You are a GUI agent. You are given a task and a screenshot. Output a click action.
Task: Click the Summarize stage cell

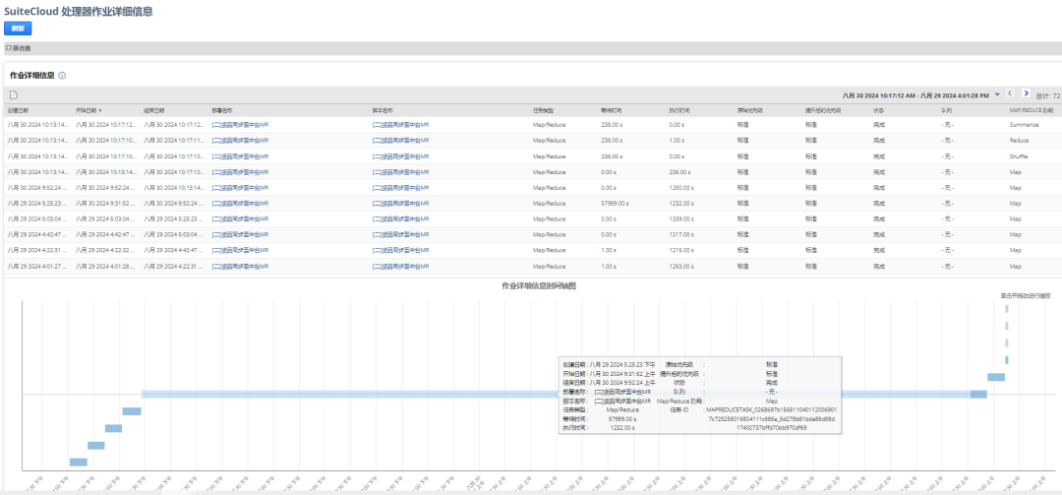coord(1024,125)
